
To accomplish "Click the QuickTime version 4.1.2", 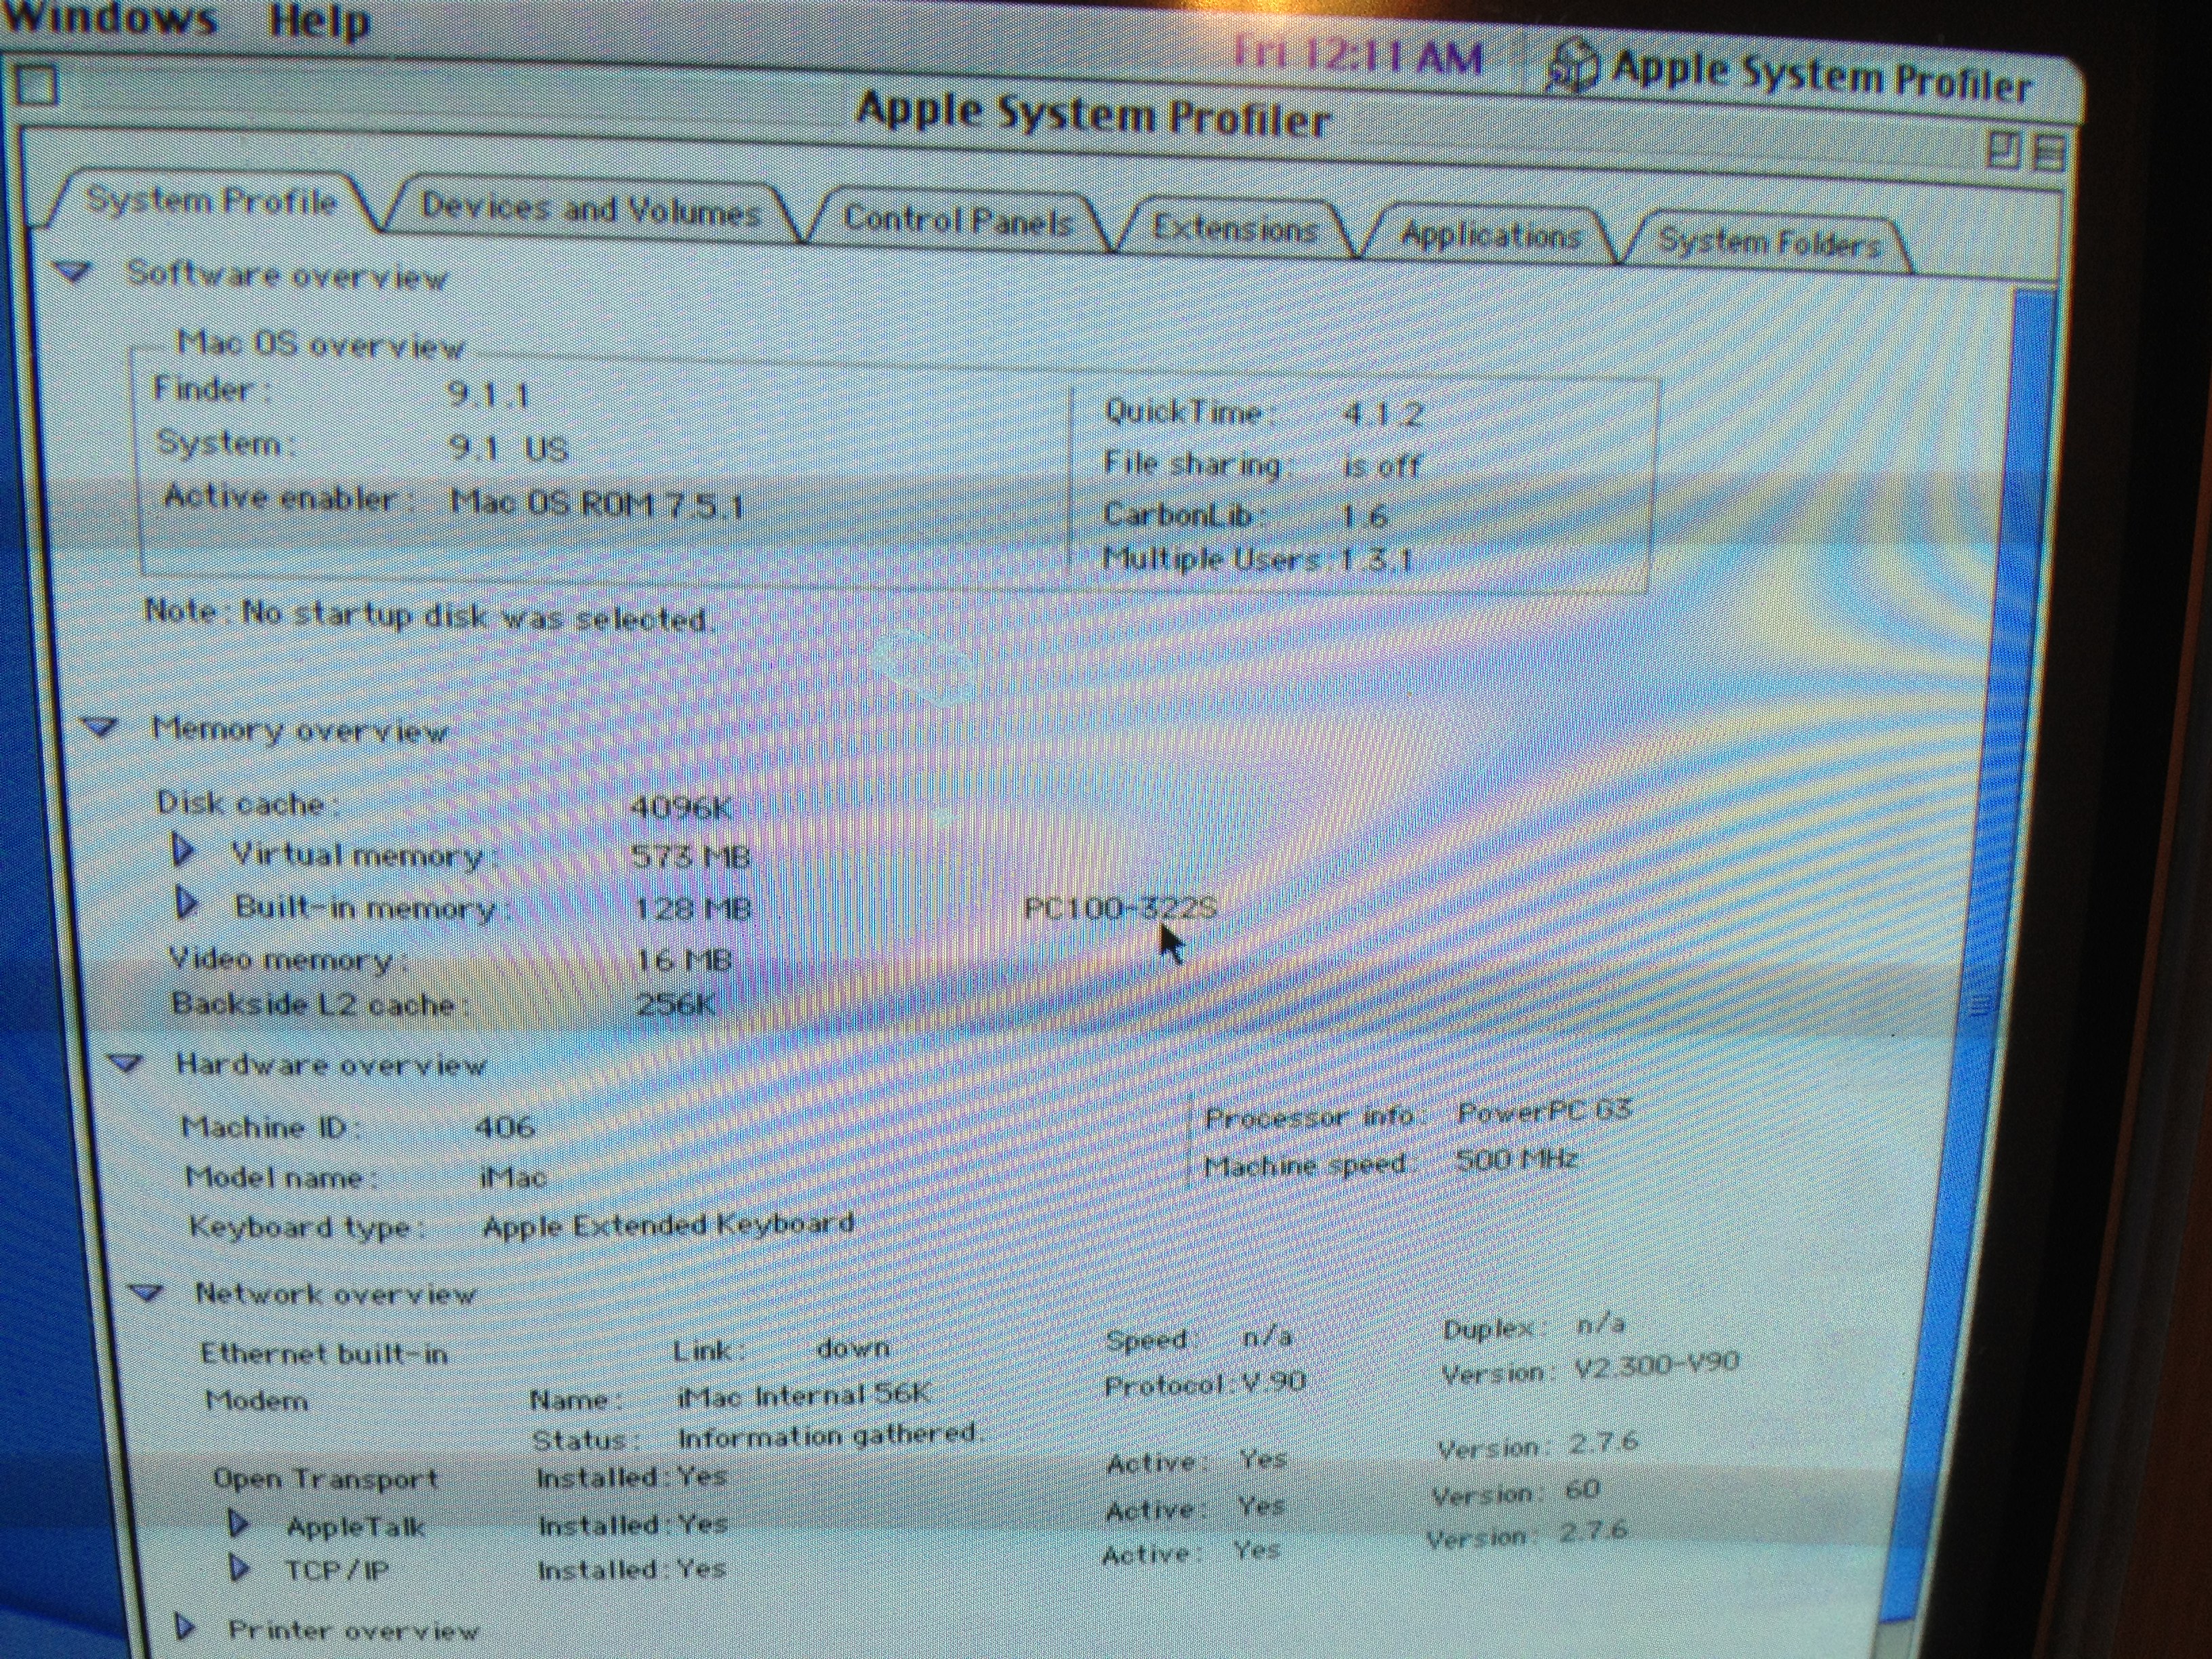I will 1384,414.
